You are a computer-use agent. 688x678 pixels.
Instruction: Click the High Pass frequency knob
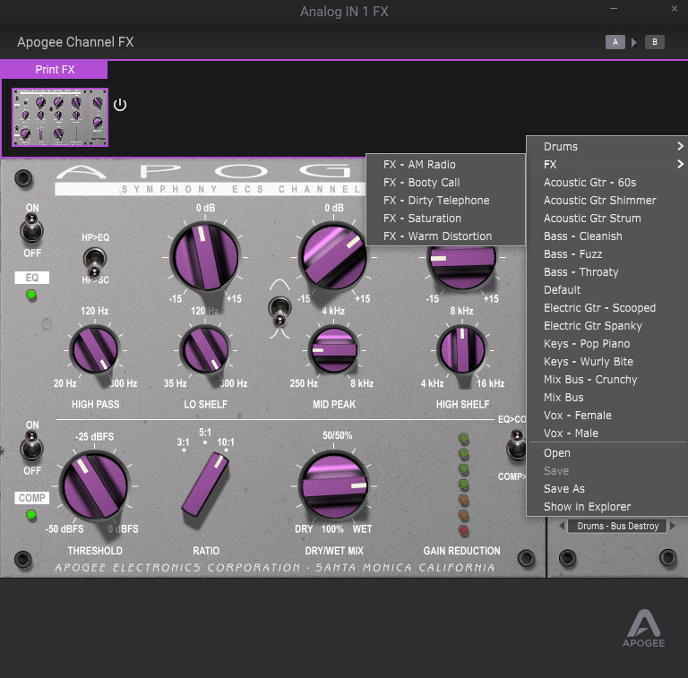(95, 349)
